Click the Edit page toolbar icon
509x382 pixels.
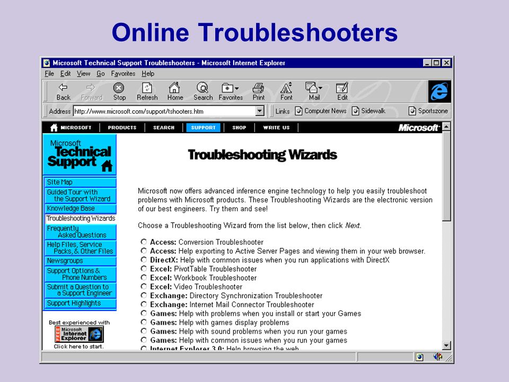342,88
